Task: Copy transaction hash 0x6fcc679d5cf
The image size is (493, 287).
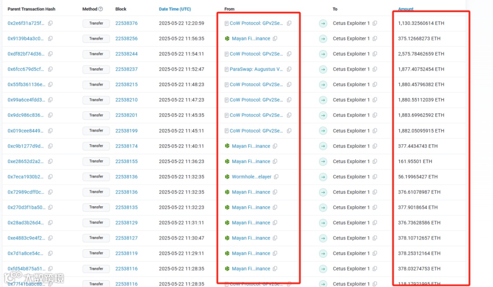Action: coord(50,69)
